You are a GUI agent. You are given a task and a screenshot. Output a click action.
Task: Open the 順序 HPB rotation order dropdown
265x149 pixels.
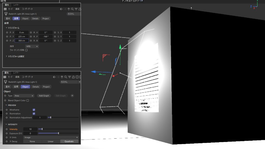32,46
